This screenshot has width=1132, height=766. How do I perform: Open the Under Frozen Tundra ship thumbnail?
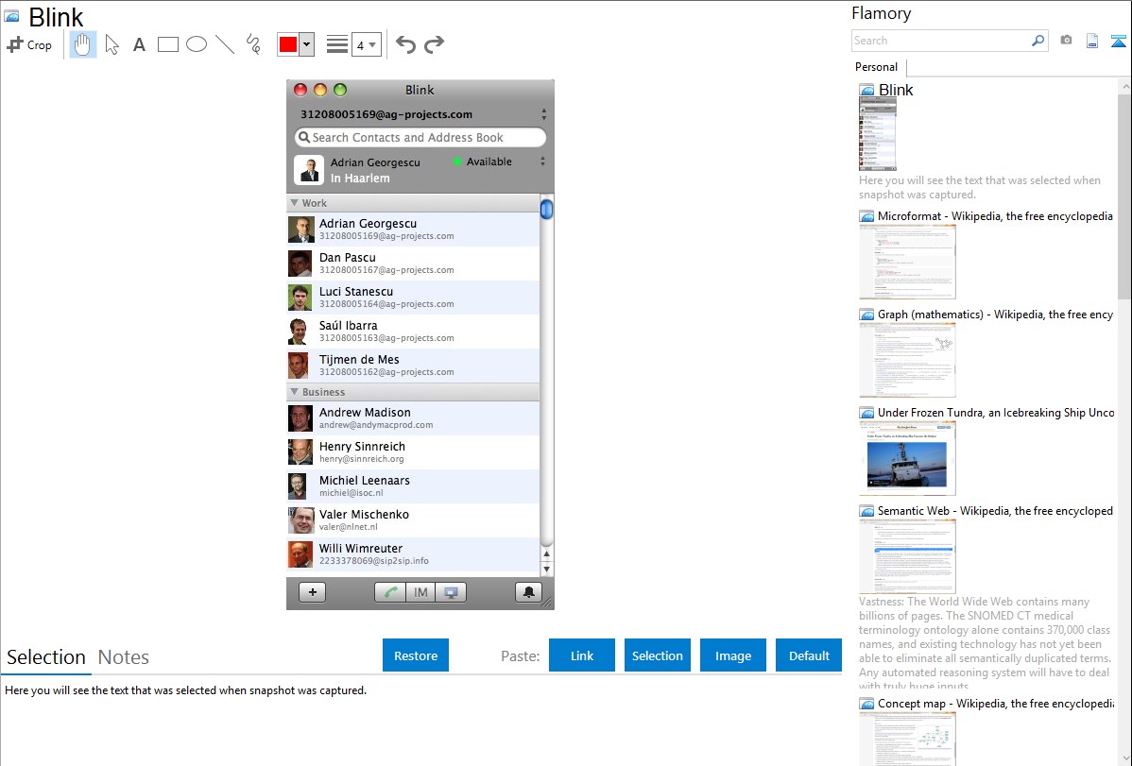[907, 458]
